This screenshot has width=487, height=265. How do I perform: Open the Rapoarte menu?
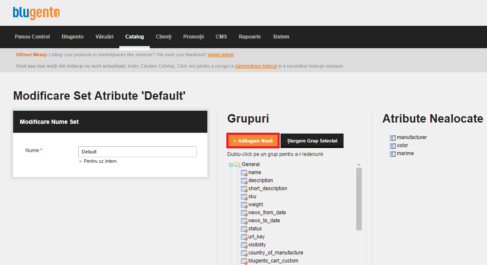(250, 37)
